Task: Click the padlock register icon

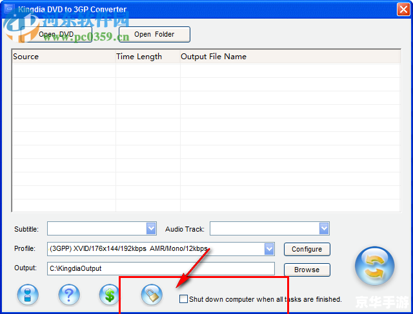Action: pos(152,295)
